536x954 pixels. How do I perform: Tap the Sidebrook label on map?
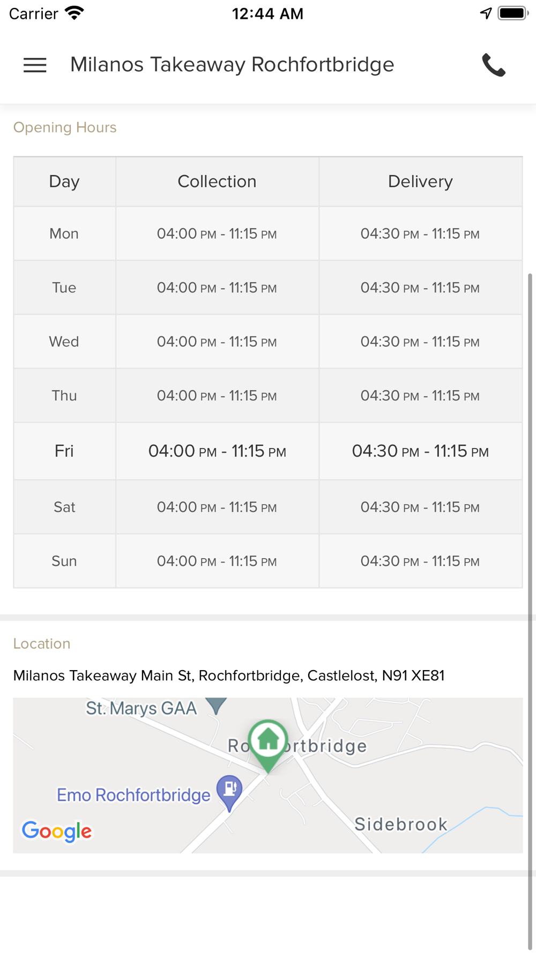coord(401,824)
